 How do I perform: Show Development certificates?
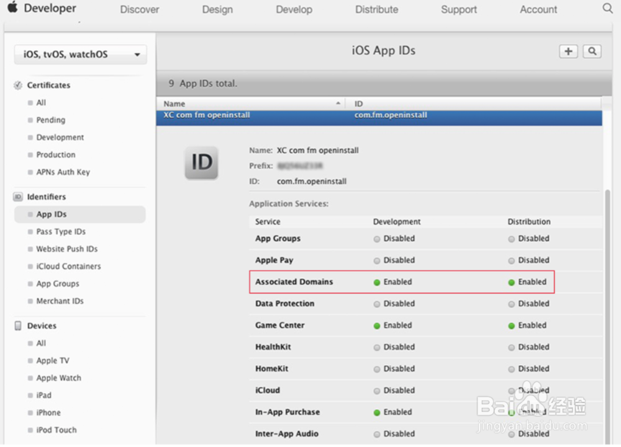pos(60,138)
